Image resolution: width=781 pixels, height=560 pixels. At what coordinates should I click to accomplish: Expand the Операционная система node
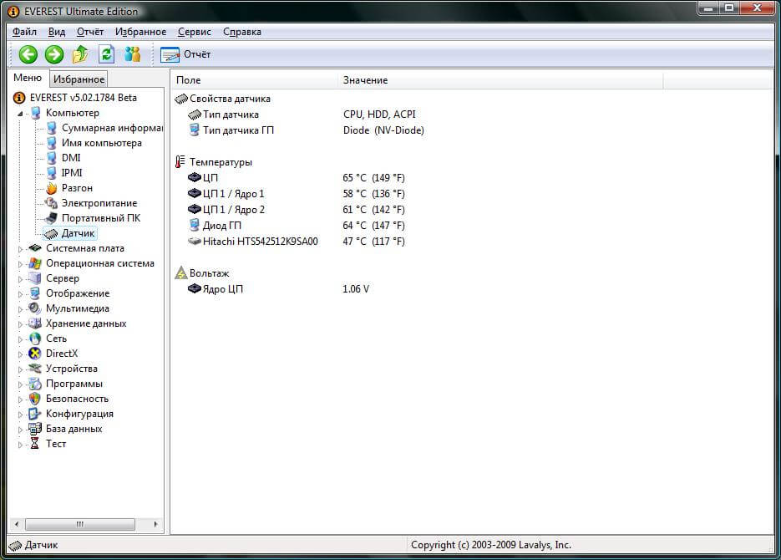tap(21, 264)
